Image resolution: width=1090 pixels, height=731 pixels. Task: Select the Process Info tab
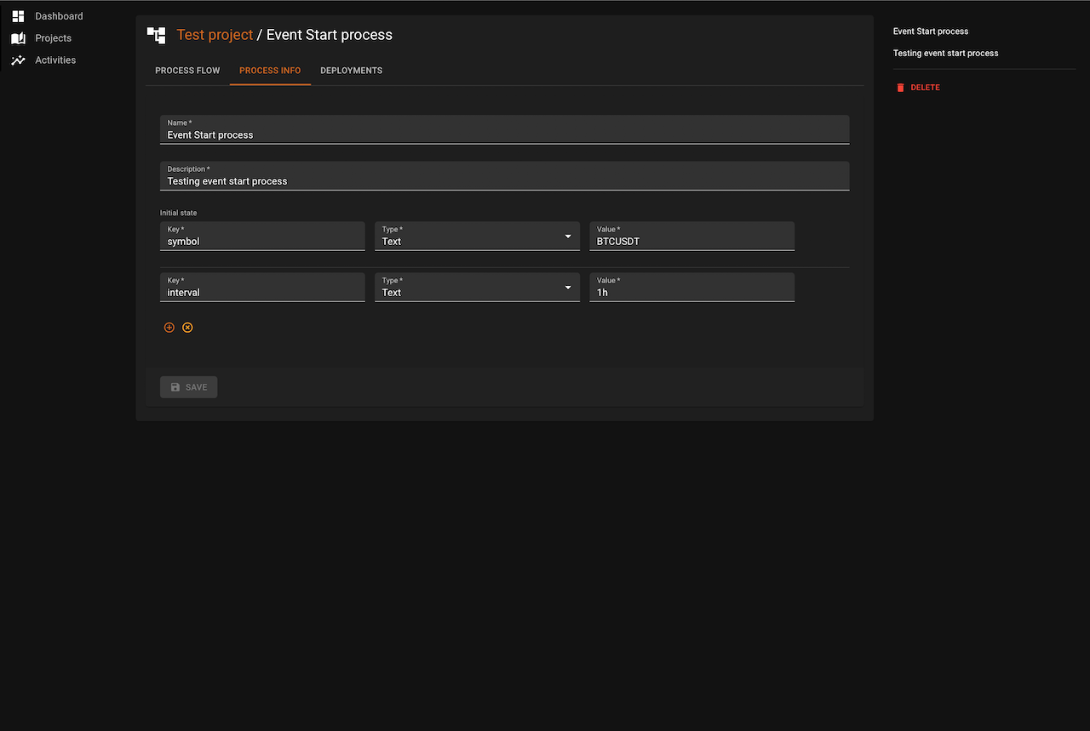[x=270, y=71]
